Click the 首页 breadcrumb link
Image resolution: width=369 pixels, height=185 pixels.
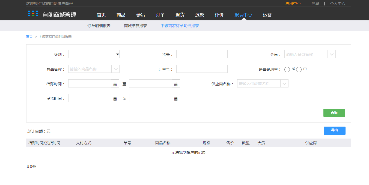[29, 36]
